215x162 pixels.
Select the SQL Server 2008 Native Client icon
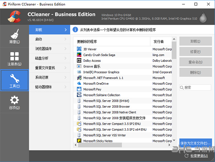(79, 112)
